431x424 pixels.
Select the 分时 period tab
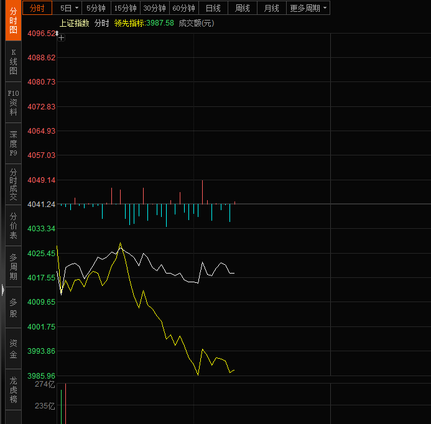[37, 8]
